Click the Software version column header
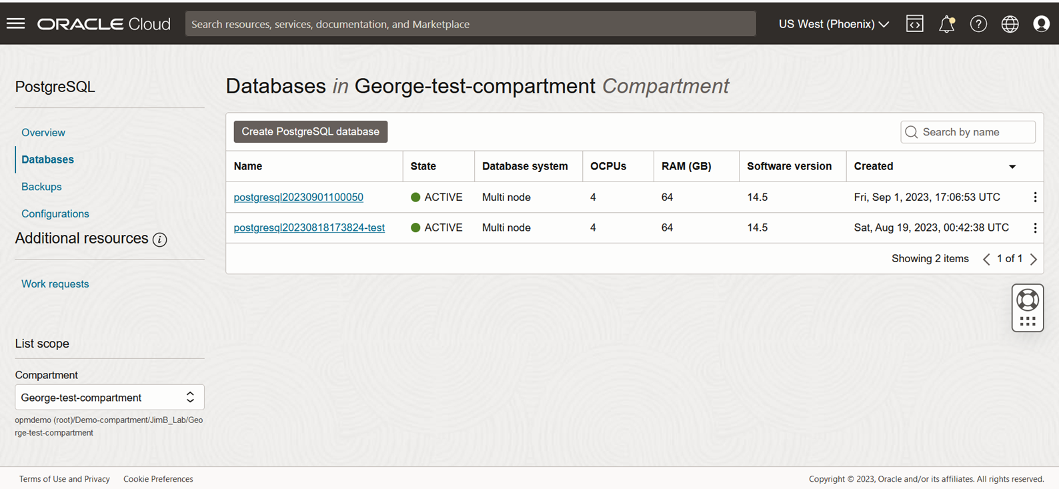The height and width of the screenshot is (489, 1059). (x=789, y=166)
